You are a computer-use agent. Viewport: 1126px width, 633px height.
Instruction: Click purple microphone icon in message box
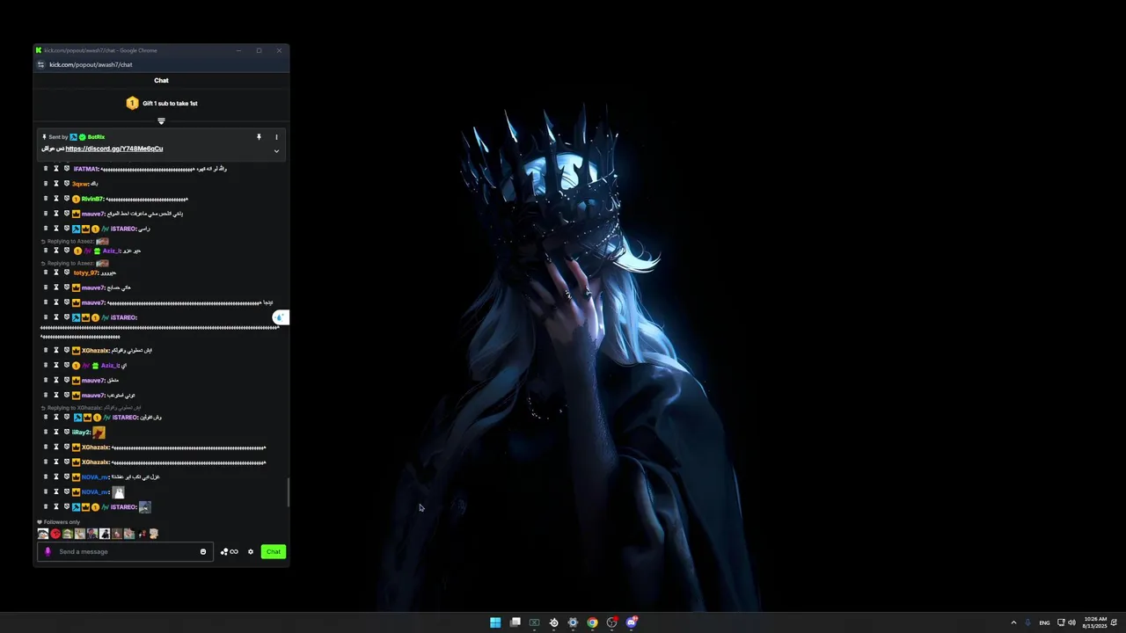pos(48,552)
